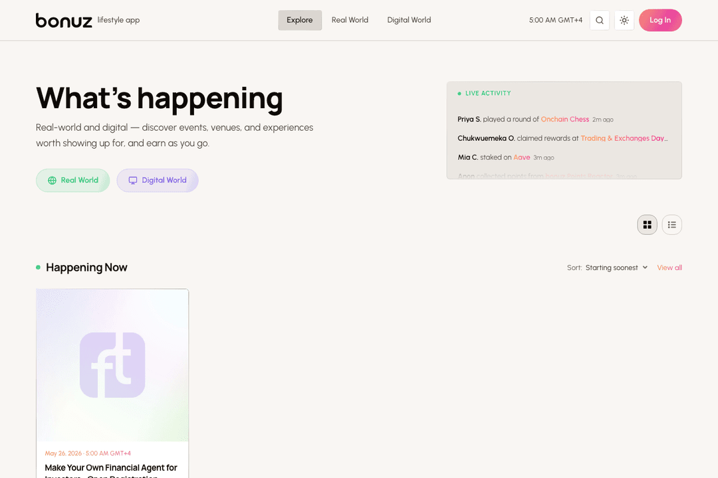Viewport: 718px width, 478px height.
Task: Open the Digital World nav tab
Action: pyautogui.click(x=409, y=20)
